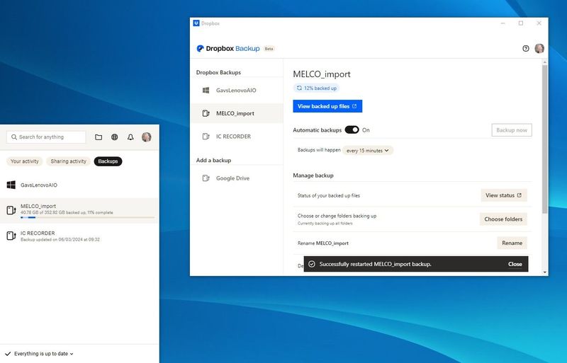The height and width of the screenshot is (363, 567).
Task: Open the folder icon in tray popup
Action: point(99,137)
